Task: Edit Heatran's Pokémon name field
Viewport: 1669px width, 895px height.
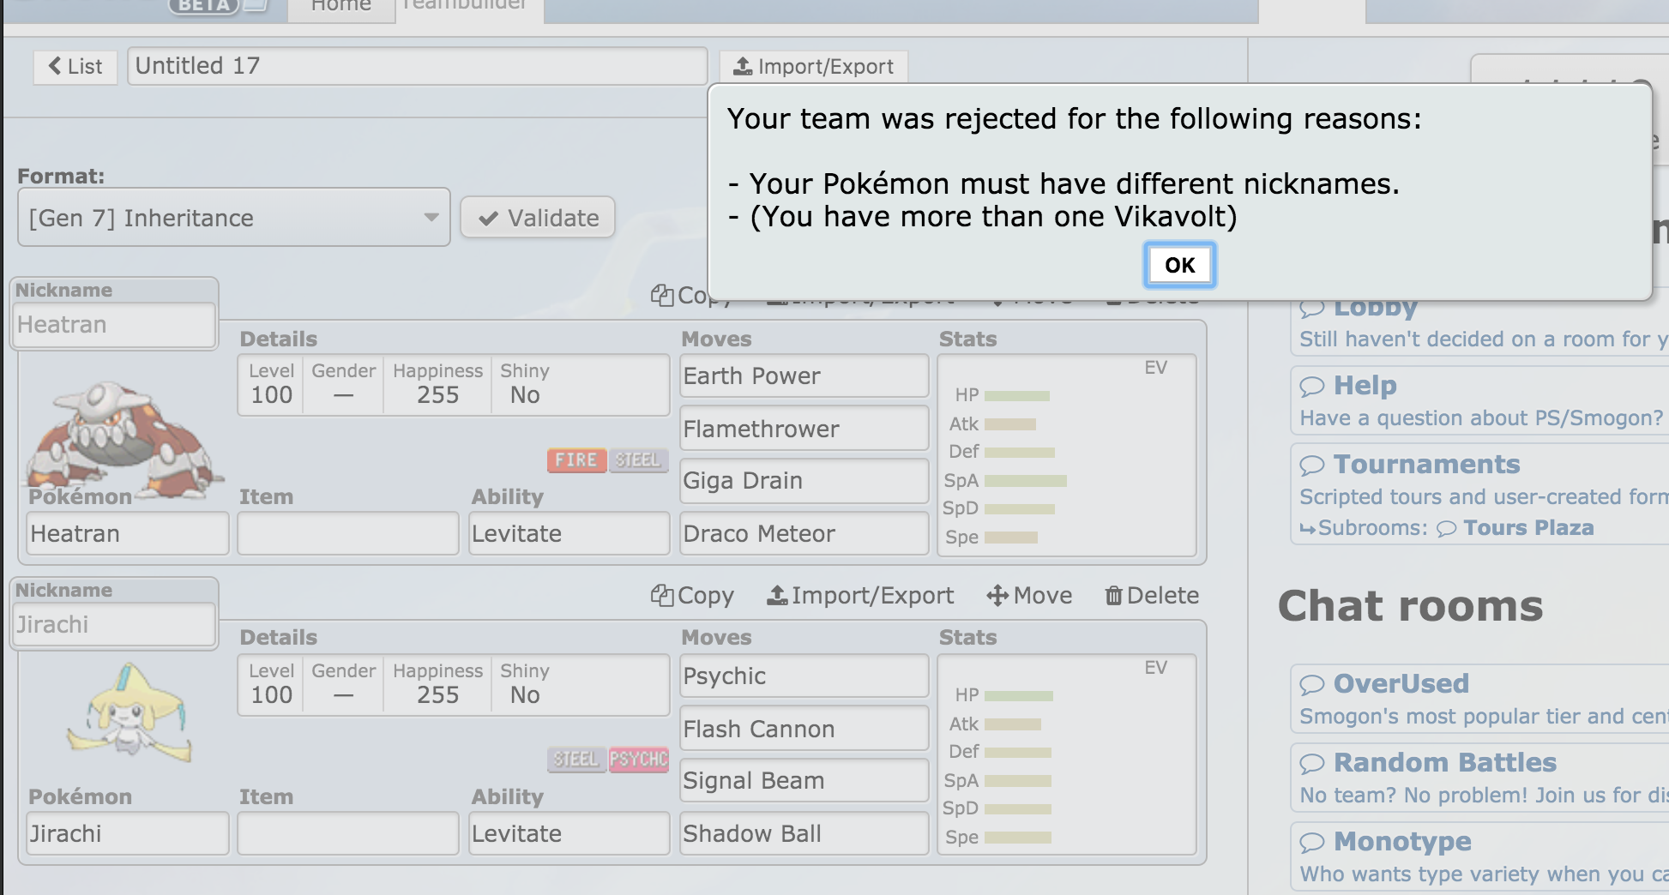Action: (x=128, y=533)
